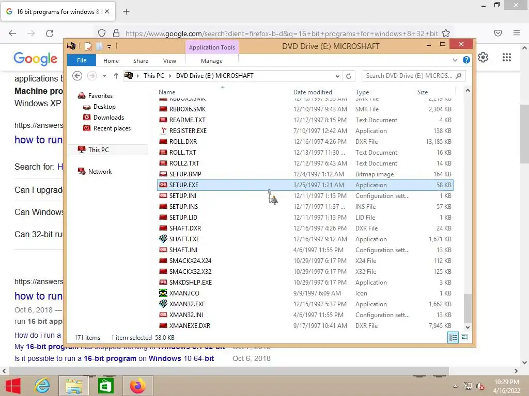
Task: Click the Firefox site lock icon
Action: [x=116, y=34]
